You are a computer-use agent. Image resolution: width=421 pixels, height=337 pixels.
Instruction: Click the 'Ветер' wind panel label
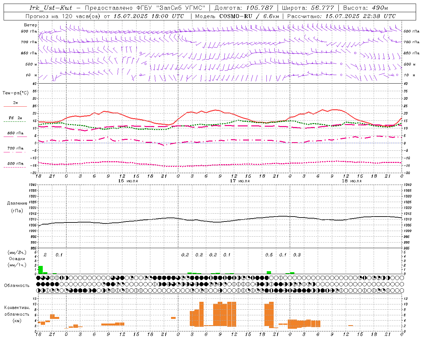point(31,25)
